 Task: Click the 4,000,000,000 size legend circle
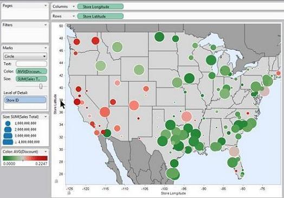pyautogui.click(x=8, y=142)
